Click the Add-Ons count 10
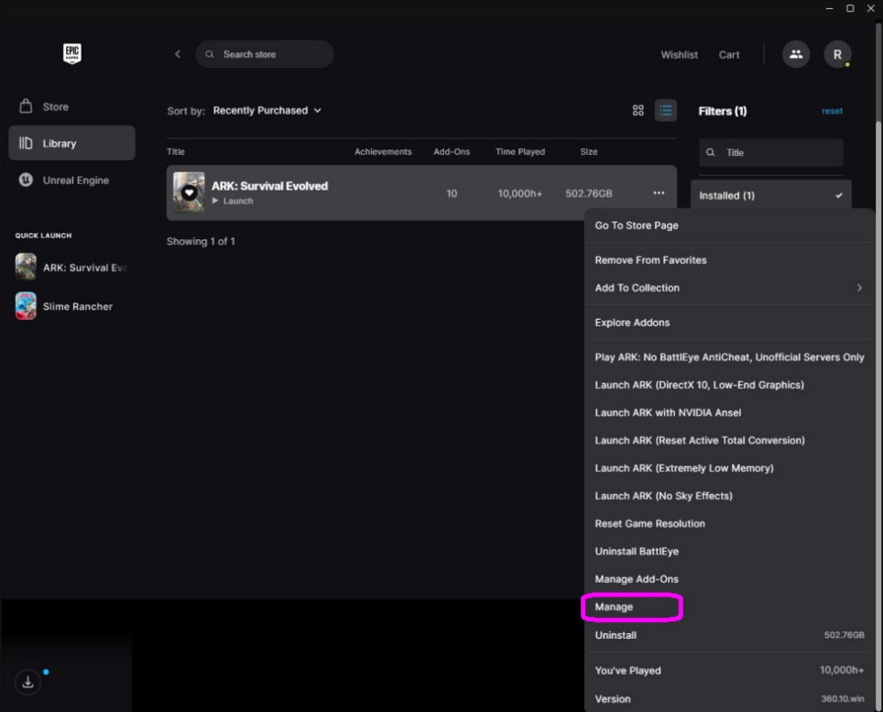Screen dimensions: 883x712 pos(452,193)
